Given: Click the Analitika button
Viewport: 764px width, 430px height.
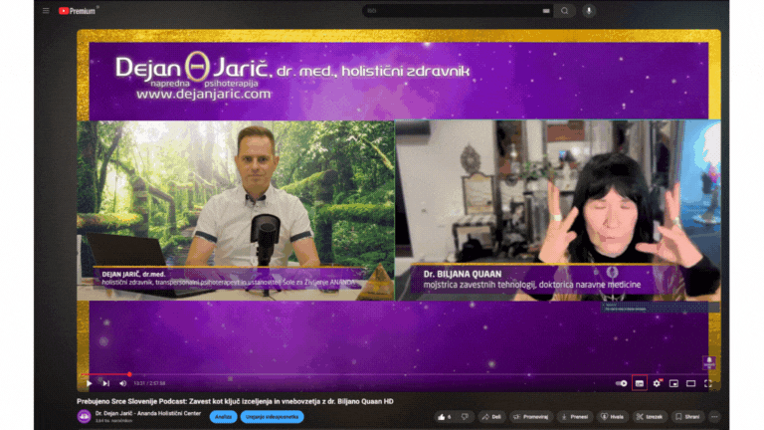Looking at the screenshot, I should click(x=222, y=416).
